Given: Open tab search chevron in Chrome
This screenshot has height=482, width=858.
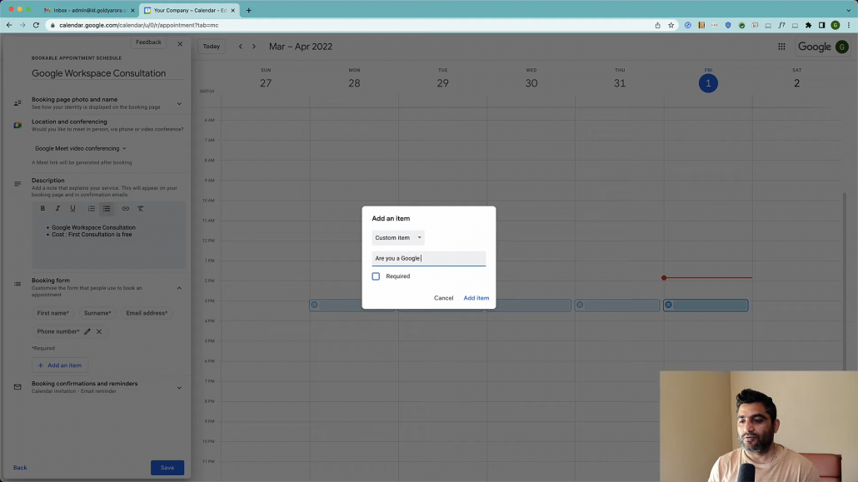Looking at the screenshot, I should pyautogui.click(x=849, y=10).
